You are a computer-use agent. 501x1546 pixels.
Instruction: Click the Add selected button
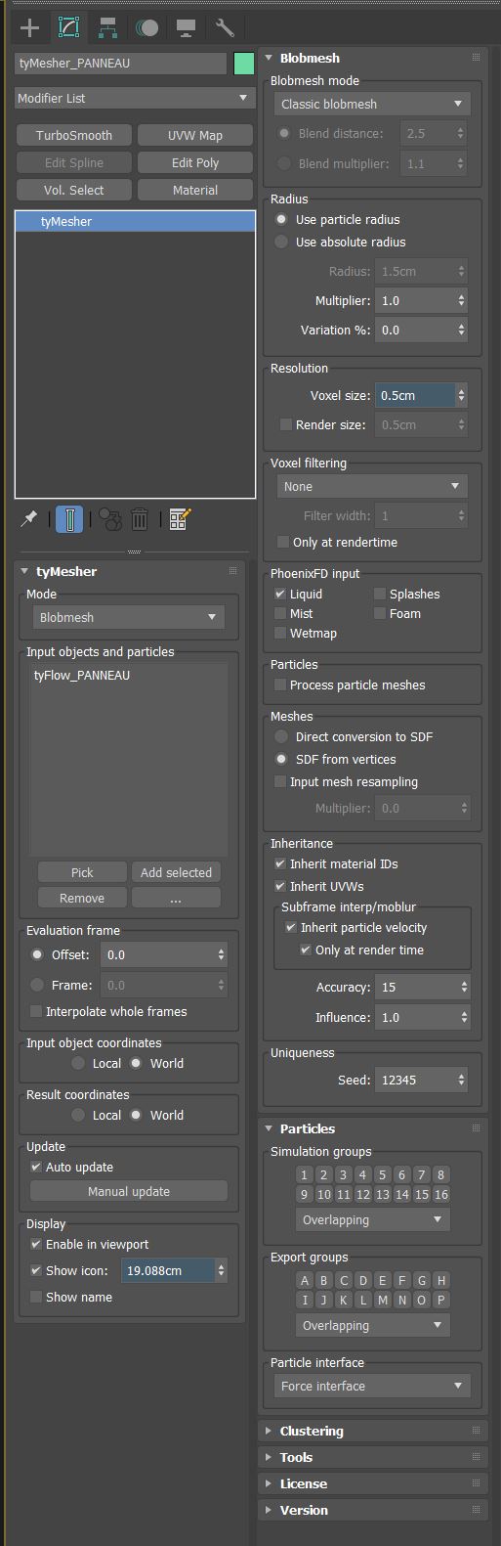pyautogui.click(x=176, y=872)
